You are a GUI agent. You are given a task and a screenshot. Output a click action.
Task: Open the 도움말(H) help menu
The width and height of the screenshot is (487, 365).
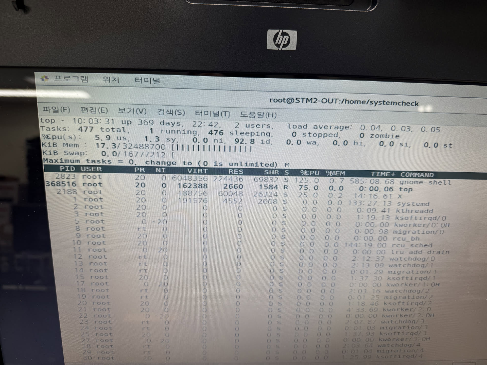[x=258, y=115]
